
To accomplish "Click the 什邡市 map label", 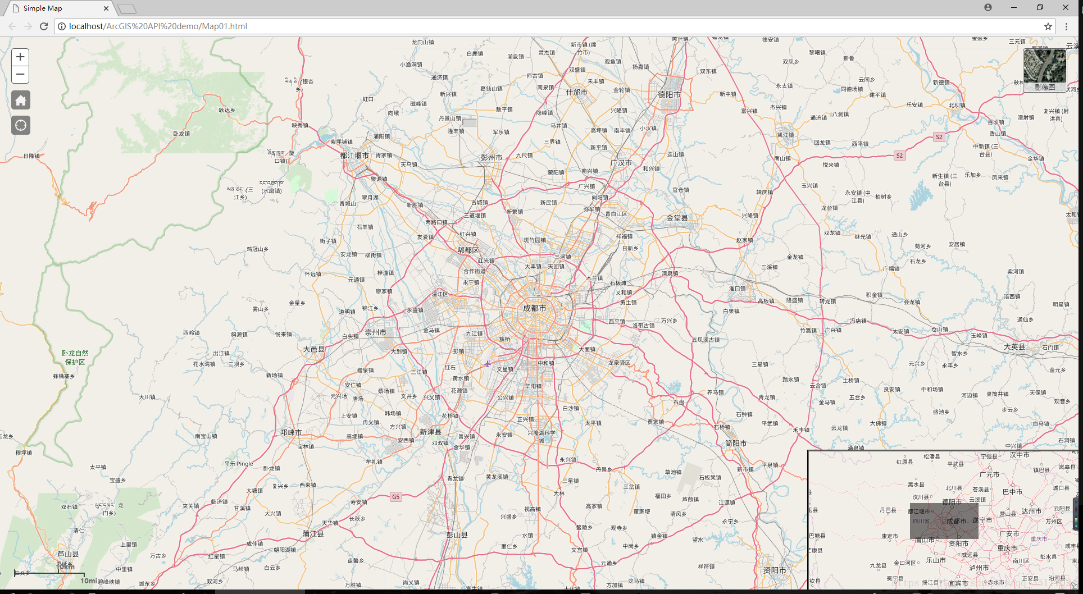I will [x=577, y=92].
